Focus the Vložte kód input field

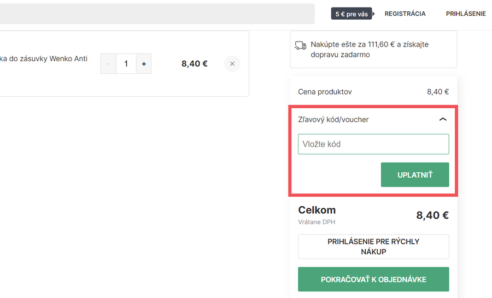(373, 144)
